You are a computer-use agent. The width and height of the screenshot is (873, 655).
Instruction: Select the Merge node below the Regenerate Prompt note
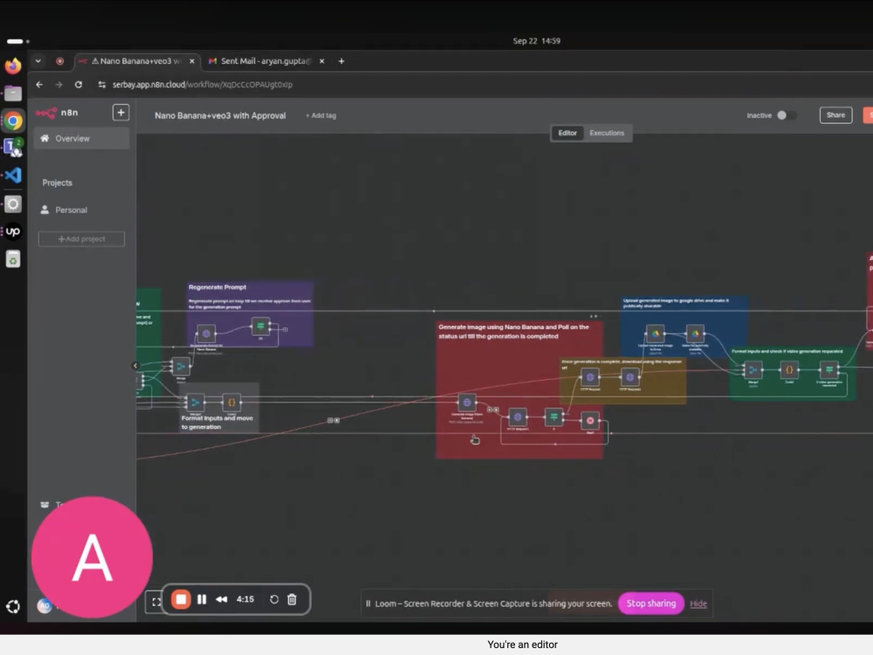pyautogui.click(x=181, y=366)
